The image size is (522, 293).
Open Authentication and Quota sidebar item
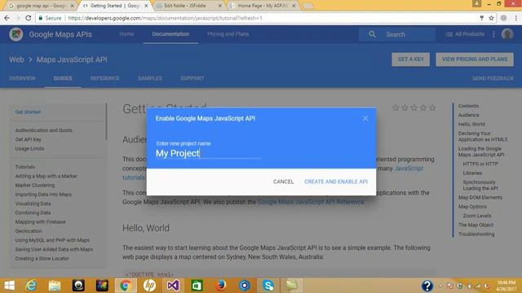[x=43, y=130]
